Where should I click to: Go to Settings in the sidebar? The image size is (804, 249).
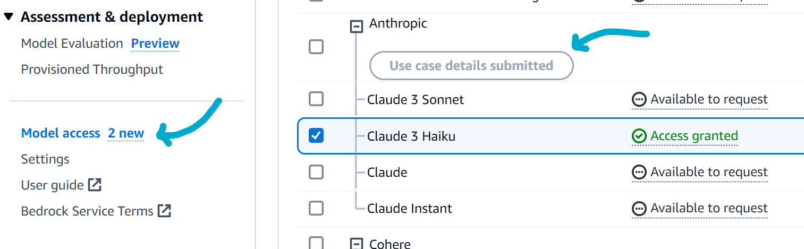[45, 159]
